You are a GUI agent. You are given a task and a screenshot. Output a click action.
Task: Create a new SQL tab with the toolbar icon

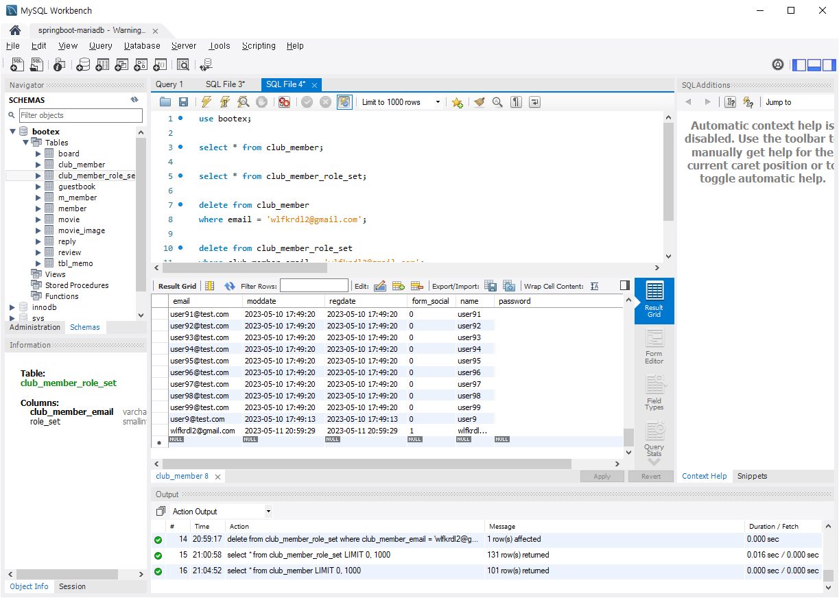coord(18,64)
